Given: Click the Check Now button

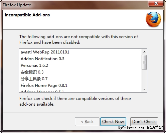Looking at the screenshot, I should point(113,122).
